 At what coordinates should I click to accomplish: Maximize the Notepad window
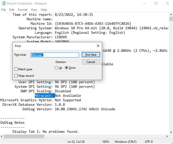tap(156, 3)
